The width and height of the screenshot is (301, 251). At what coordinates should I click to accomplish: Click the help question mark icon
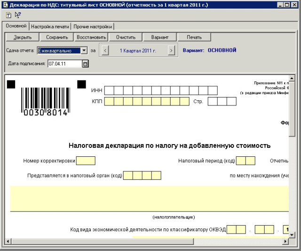click(8, 15)
